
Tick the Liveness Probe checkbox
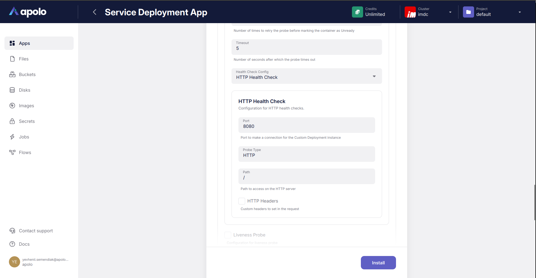tap(228, 235)
